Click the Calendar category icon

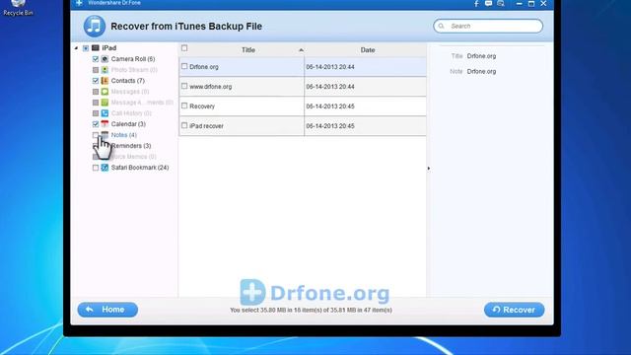[105, 124]
